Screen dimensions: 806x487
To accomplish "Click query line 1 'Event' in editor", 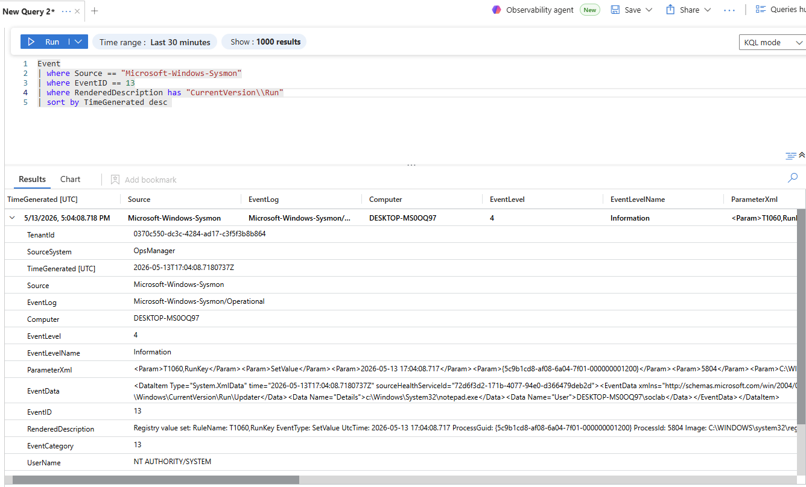I will [49, 63].
